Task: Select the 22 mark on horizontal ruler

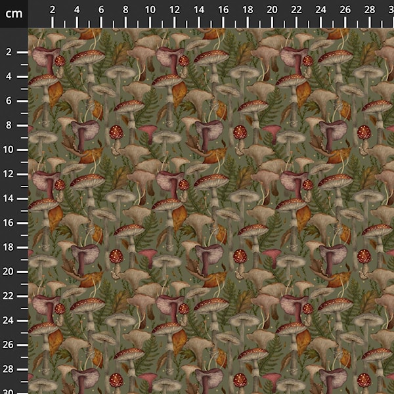Action: (x=296, y=10)
